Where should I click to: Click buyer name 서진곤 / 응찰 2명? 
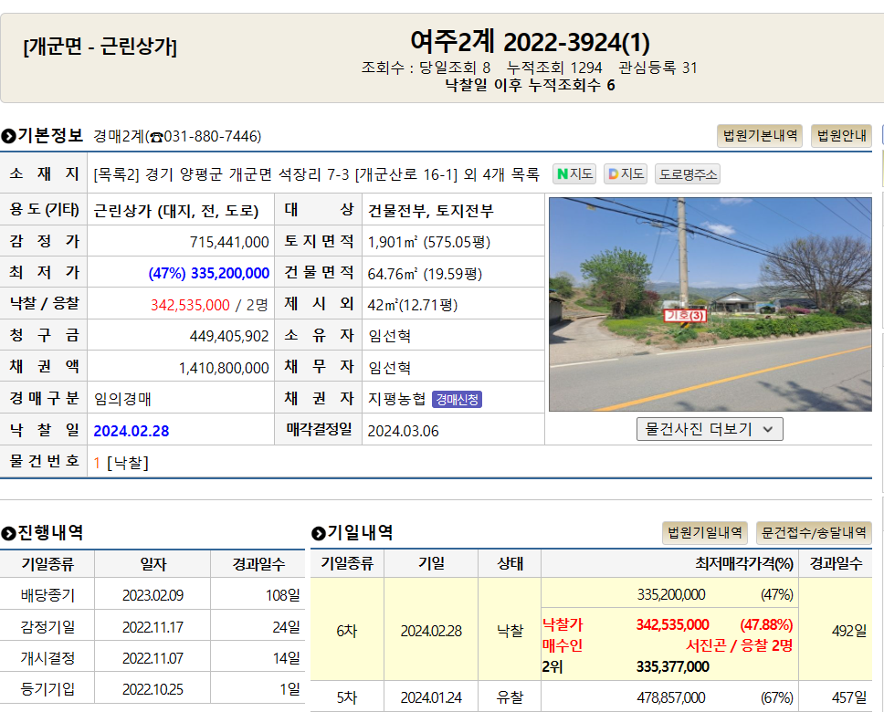pyautogui.click(x=739, y=645)
